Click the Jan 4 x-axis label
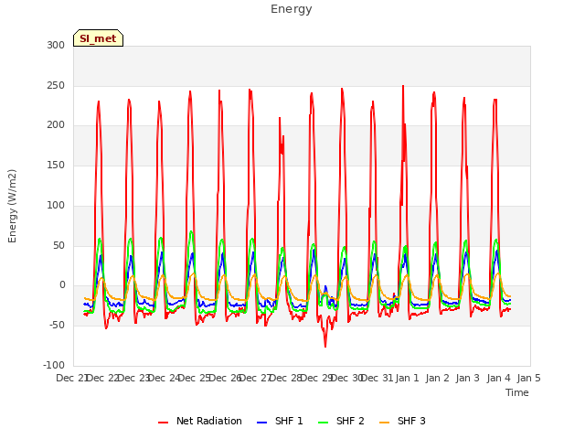 499,378
